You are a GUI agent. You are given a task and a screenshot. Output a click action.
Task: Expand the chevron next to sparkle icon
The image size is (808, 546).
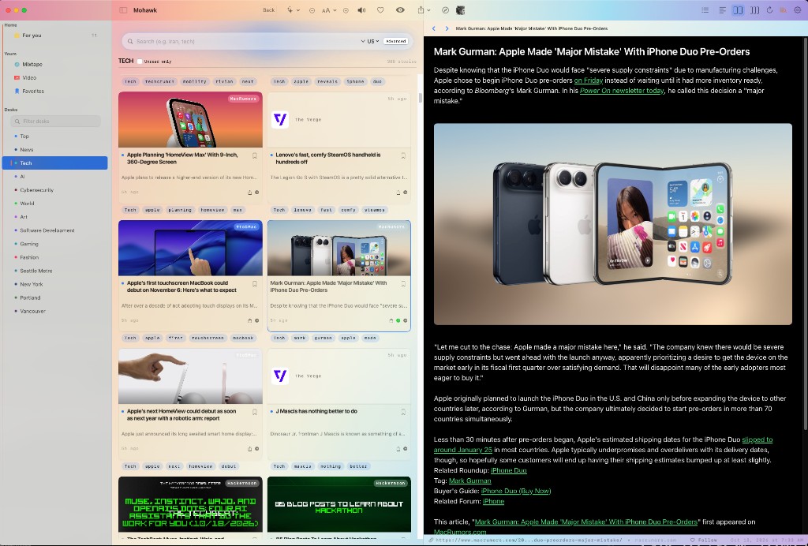coord(298,10)
